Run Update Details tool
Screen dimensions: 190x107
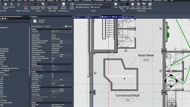click(55, 6)
